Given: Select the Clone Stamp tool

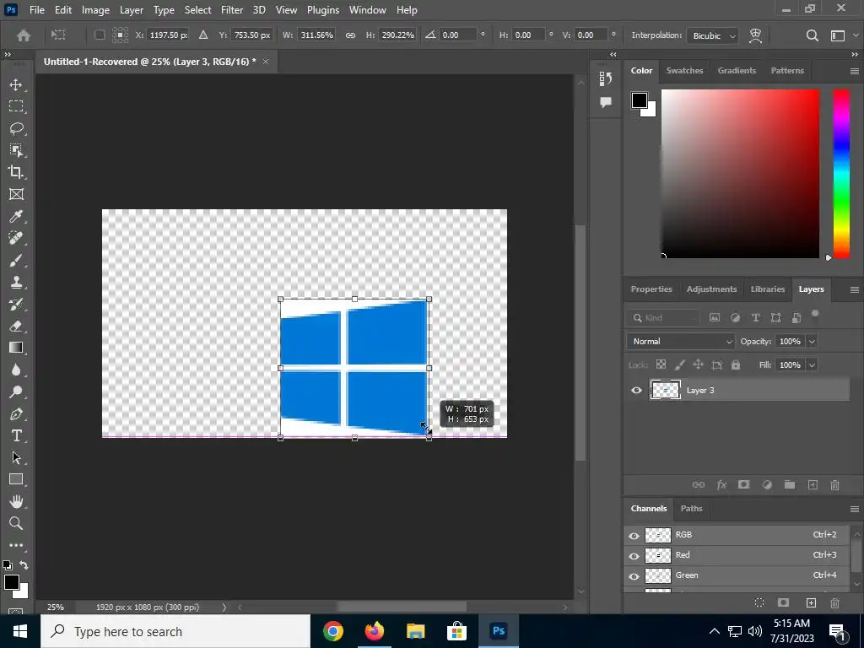Looking at the screenshot, I should [x=16, y=282].
